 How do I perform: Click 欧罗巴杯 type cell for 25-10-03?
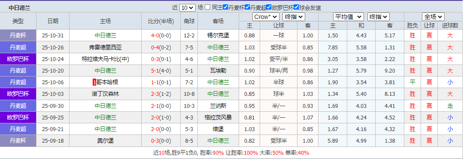(x=18, y=94)
